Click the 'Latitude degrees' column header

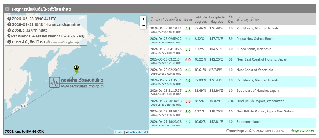point(200,19)
